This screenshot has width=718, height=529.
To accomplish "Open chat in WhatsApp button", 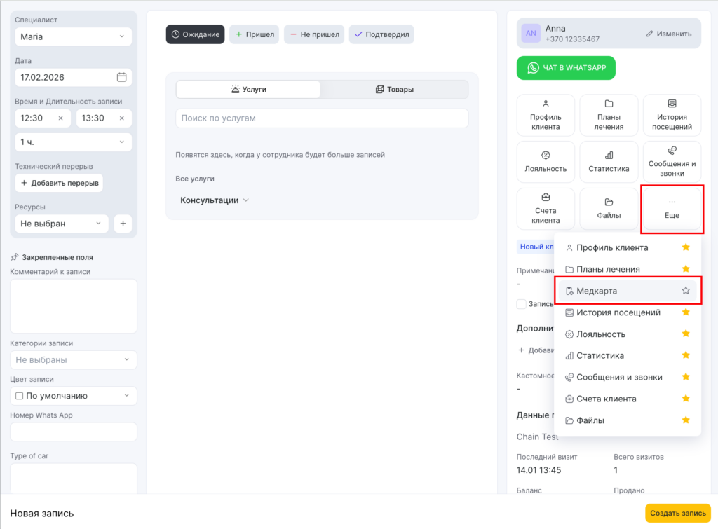I will (x=565, y=68).
